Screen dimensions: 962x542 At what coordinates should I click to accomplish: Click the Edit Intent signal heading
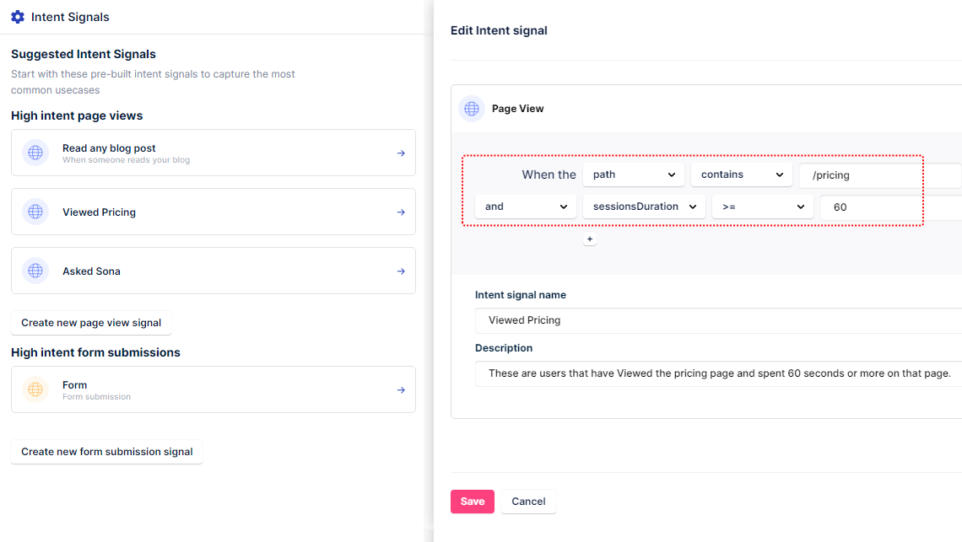(499, 30)
